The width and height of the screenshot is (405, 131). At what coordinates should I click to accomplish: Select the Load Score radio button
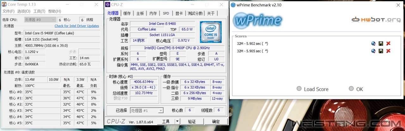point(299,89)
